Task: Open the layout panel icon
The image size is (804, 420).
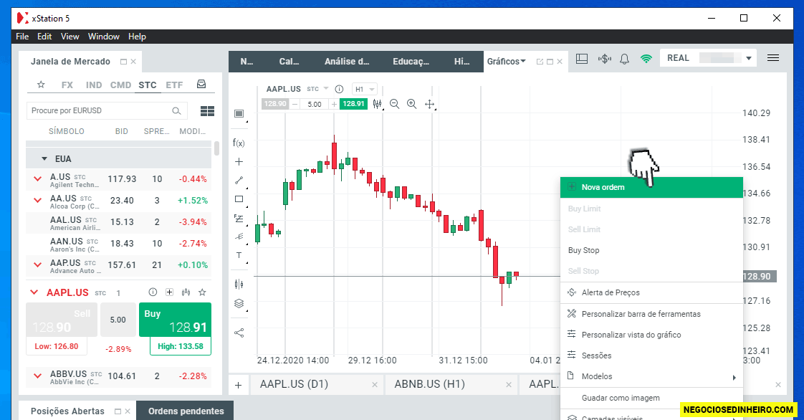Action: point(582,59)
